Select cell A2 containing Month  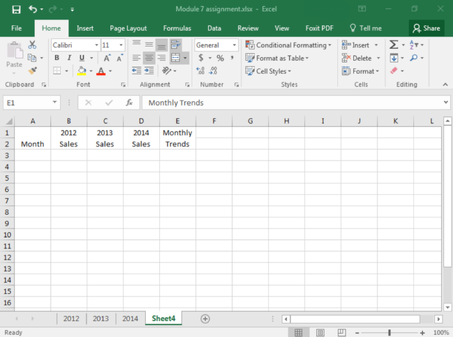(x=32, y=144)
